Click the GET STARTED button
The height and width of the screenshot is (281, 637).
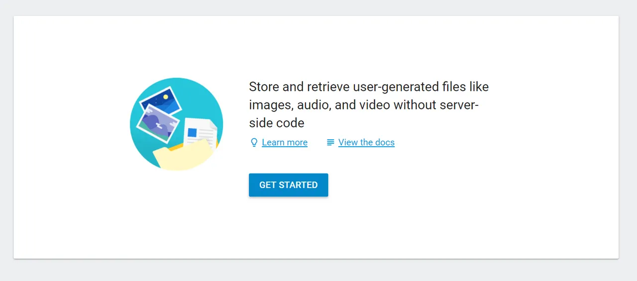tap(289, 185)
